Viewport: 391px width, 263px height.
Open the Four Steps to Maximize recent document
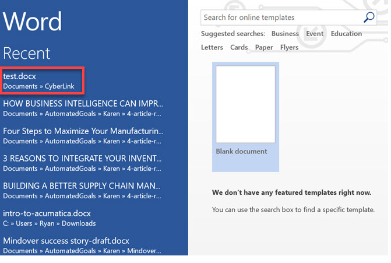pyautogui.click(x=82, y=131)
